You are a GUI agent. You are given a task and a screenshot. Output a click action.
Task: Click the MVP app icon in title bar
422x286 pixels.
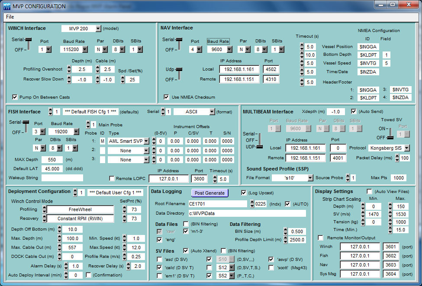point(7,6)
